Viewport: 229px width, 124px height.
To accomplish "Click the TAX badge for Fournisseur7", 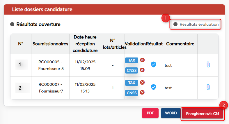I will (132, 83).
